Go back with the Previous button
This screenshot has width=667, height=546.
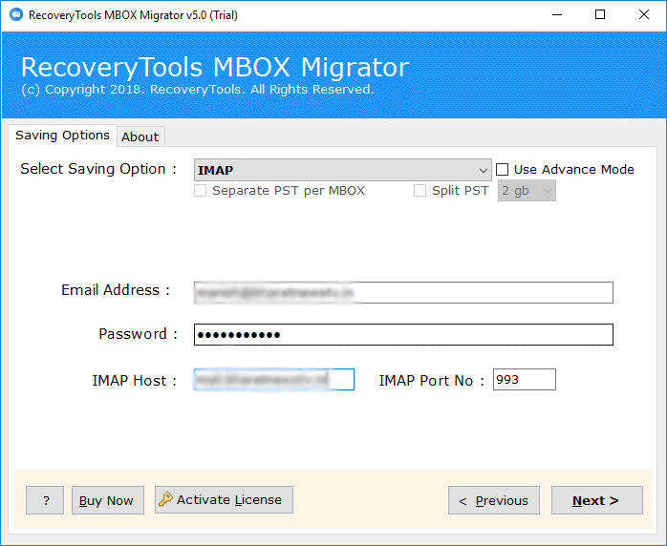tap(494, 500)
